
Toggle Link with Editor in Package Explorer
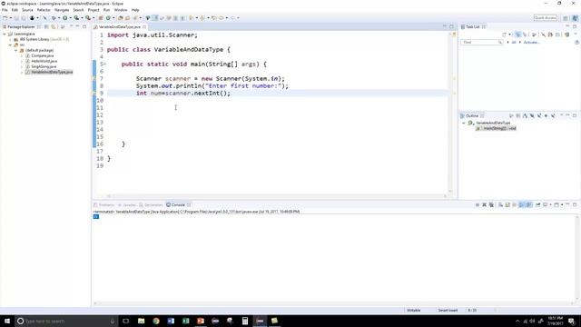(54, 26)
